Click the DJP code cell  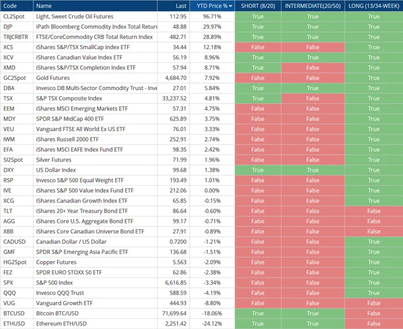[8, 27]
